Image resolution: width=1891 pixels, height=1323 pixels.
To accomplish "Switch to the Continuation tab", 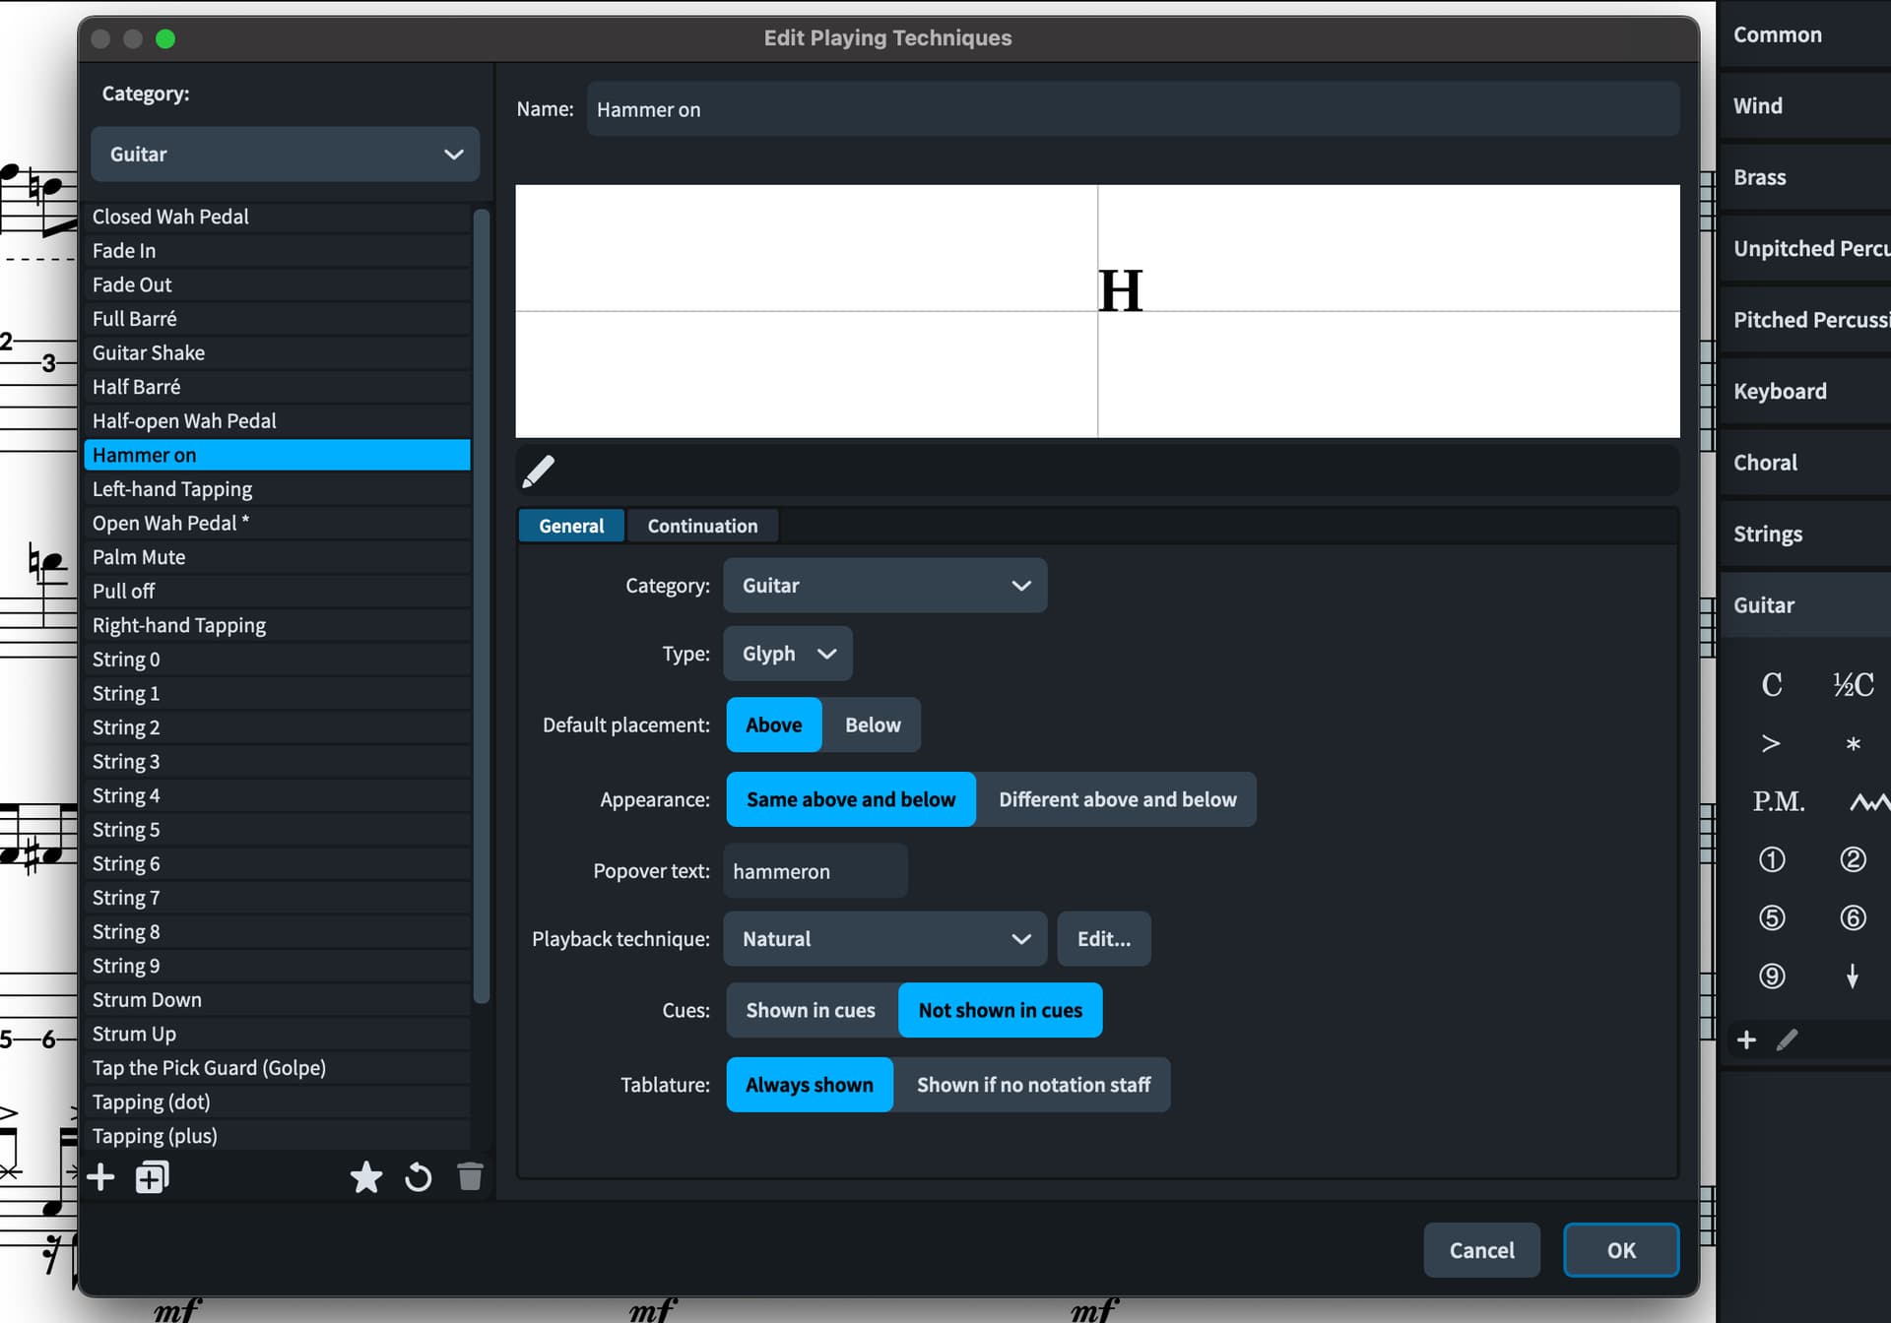I will point(702,526).
